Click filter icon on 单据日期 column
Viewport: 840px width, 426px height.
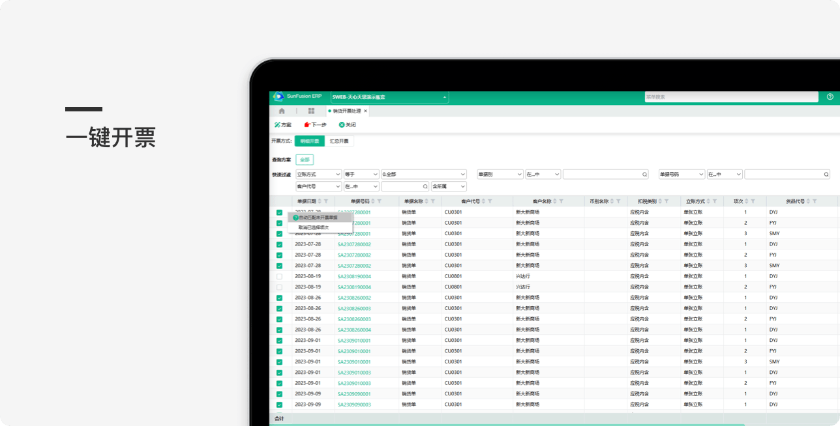click(x=326, y=201)
